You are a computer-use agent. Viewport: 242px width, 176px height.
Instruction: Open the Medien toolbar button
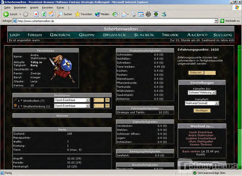point(97,14)
